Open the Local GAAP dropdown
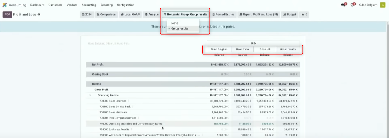The width and height of the screenshot is (389, 138). (130, 14)
